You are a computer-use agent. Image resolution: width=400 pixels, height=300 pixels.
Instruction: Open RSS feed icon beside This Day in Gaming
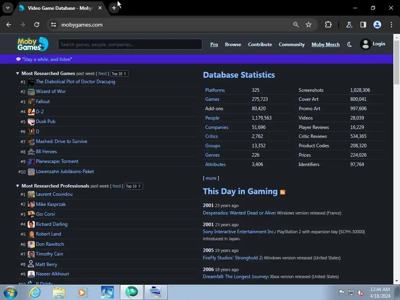coord(282,192)
